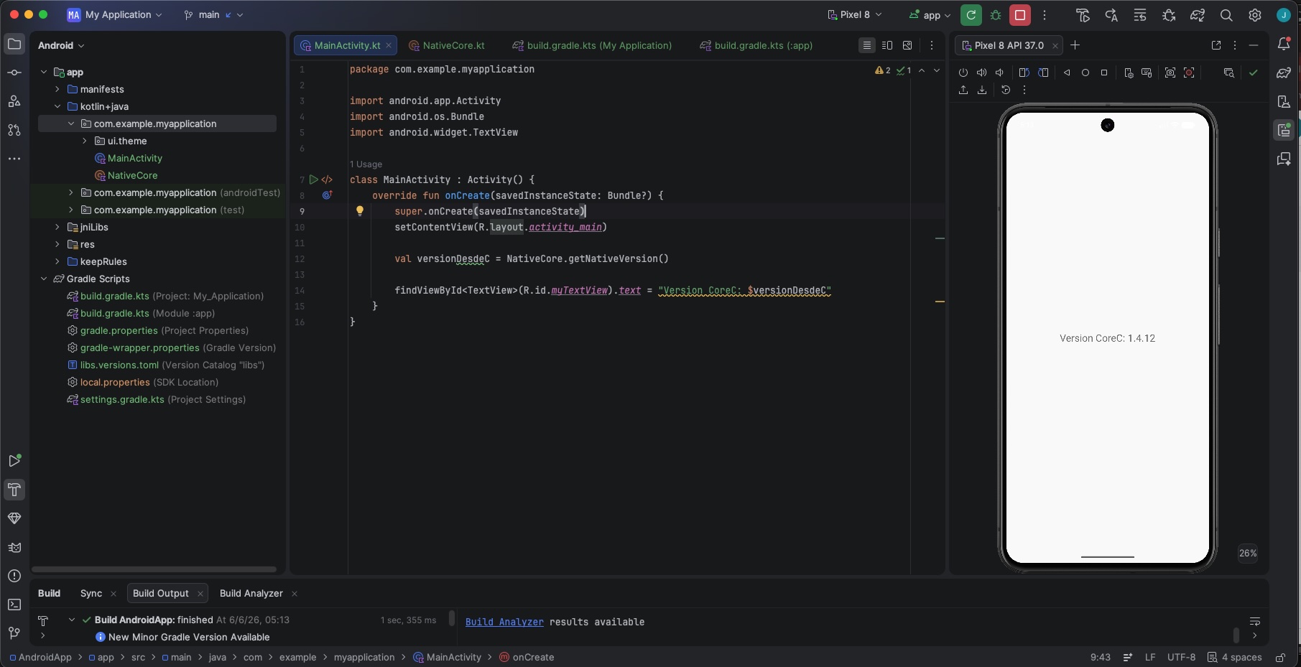
Task: Open IDE settings gear icon
Action: [1255, 15]
